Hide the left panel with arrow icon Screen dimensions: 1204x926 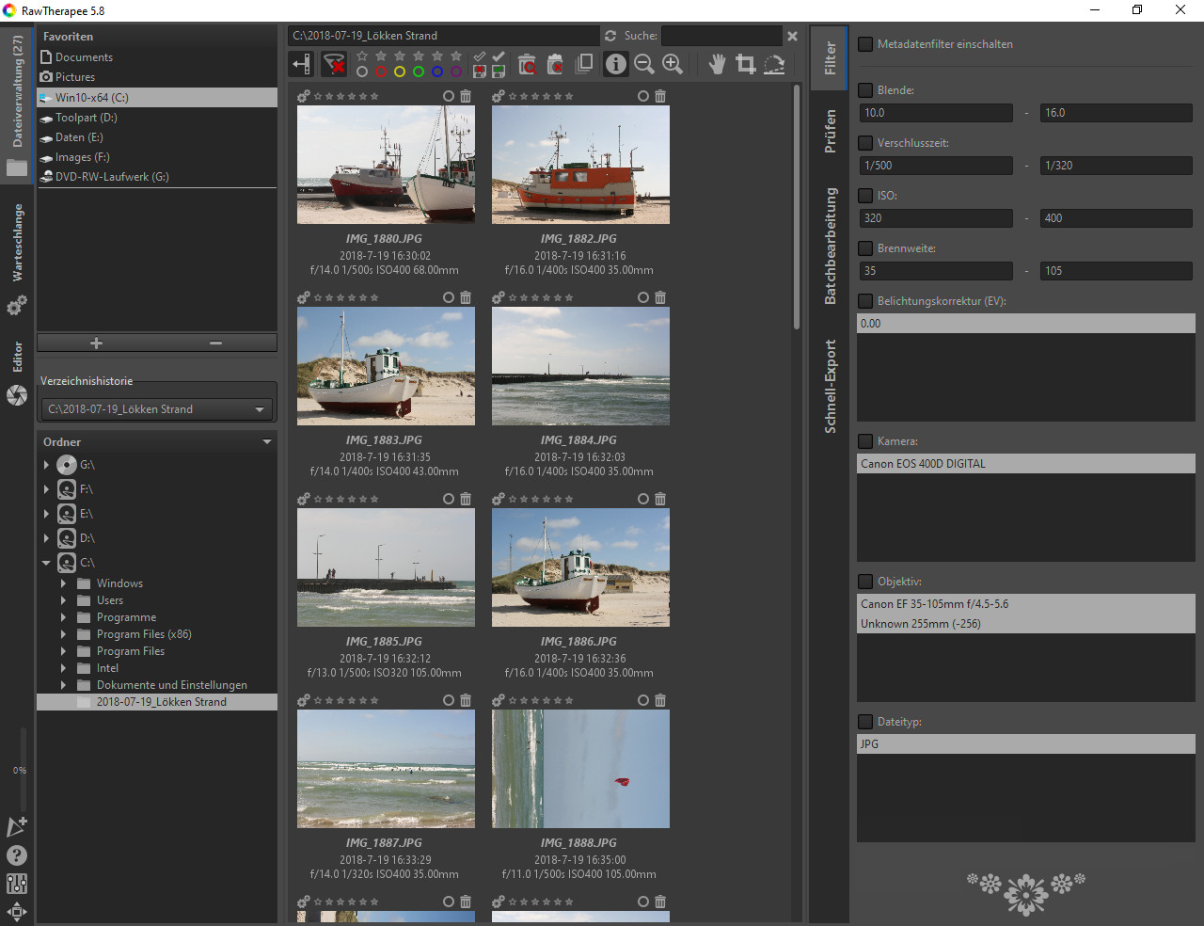click(301, 64)
